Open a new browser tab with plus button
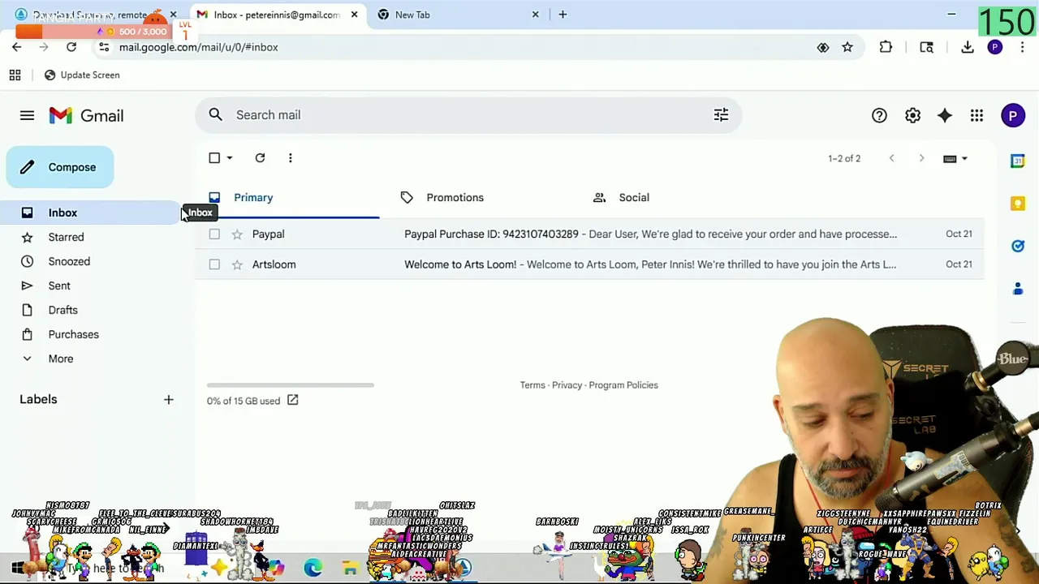Image resolution: width=1039 pixels, height=584 pixels. 563,15
